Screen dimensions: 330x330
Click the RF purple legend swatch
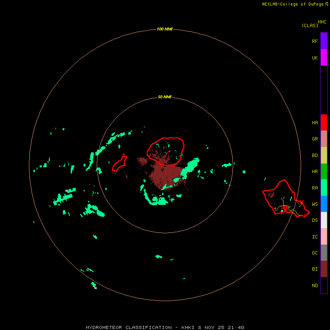pyautogui.click(x=324, y=41)
